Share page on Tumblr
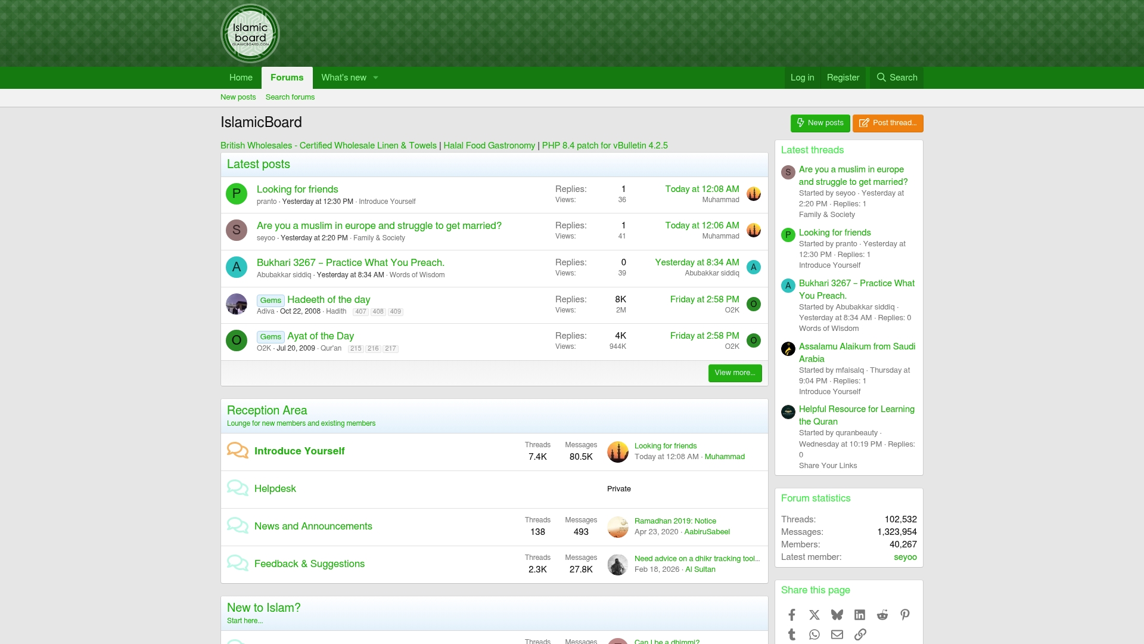This screenshot has width=1144, height=644. pyautogui.click(x=792, y=634)
